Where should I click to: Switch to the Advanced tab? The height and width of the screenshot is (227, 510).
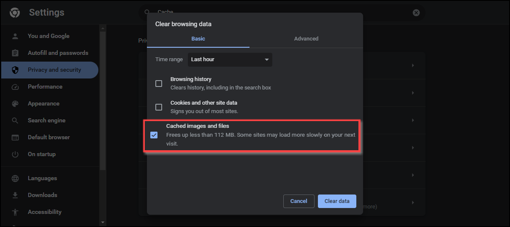[306, 39]
